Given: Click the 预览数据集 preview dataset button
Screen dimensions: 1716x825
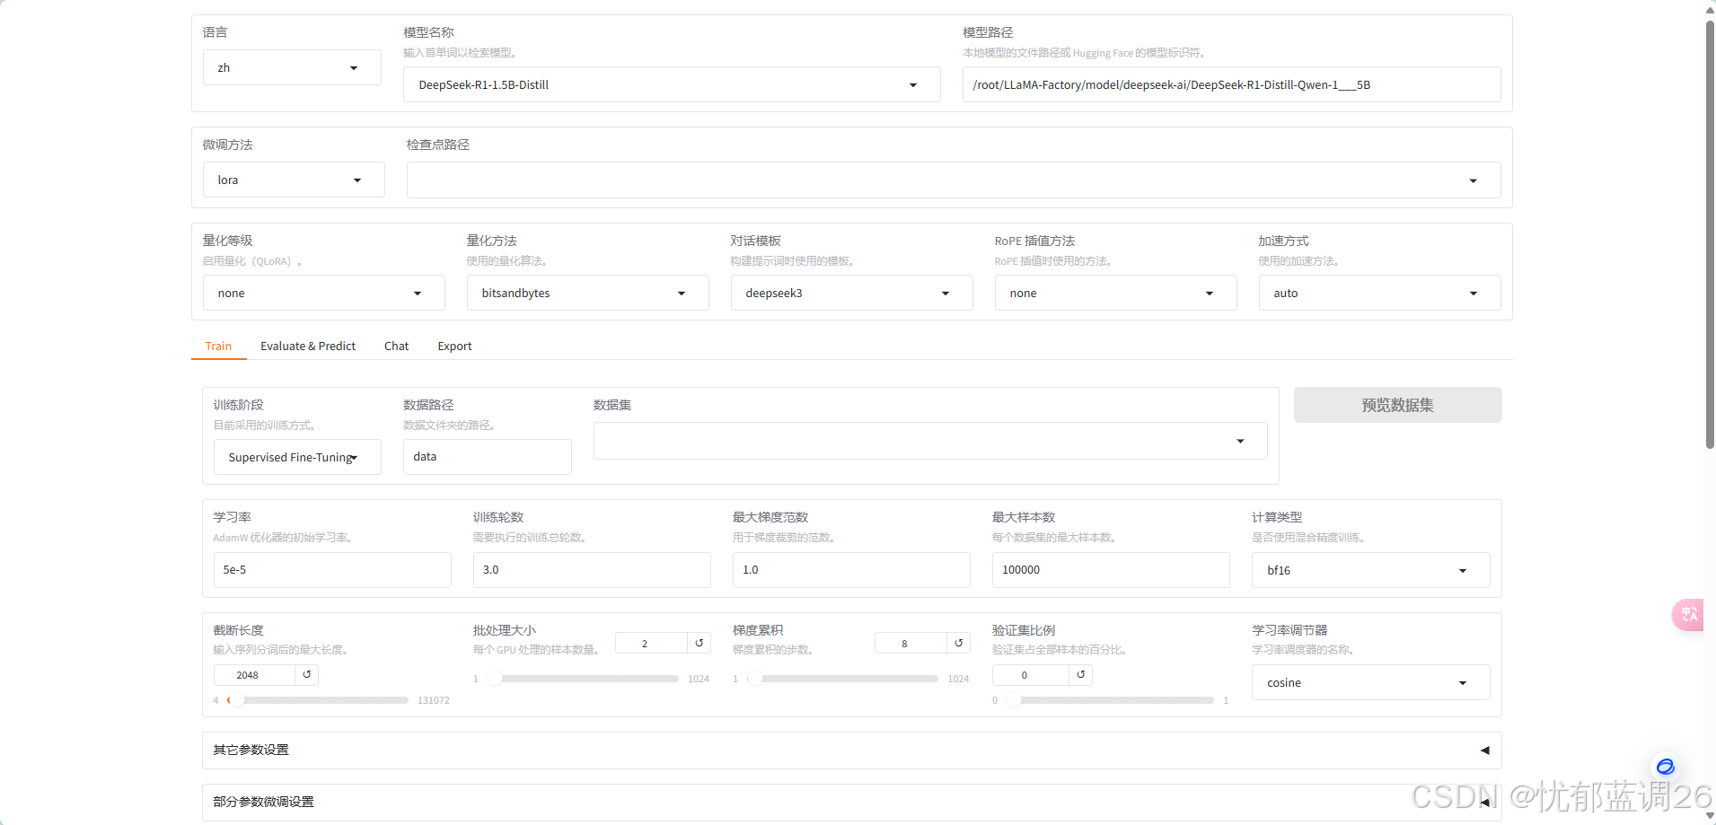Looking at the screenshot, I should tap(1397, 405).
